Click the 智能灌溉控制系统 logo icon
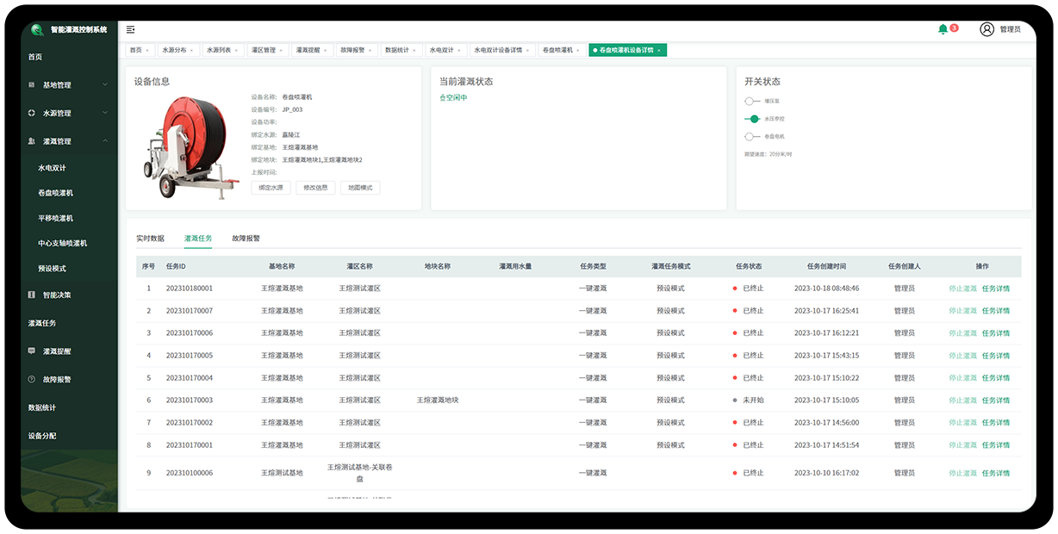 pyautogui.click(x=37, y=30)
